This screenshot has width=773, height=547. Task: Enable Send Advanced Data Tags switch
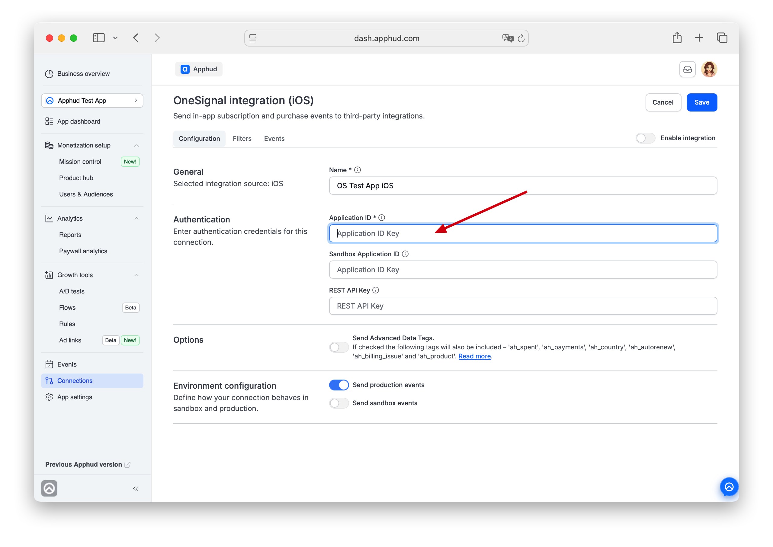pos(339,347)
